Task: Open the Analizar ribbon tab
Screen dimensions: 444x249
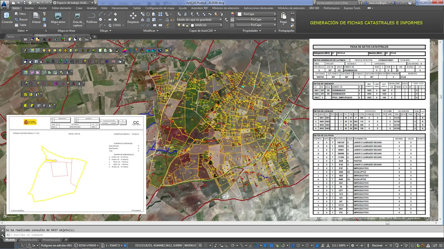Action: [x=91, y=8]
